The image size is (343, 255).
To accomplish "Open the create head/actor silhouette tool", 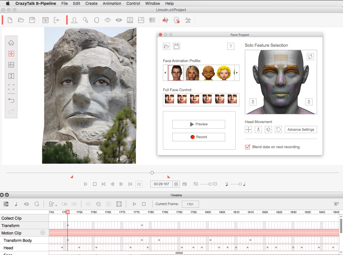I will 74,20.
